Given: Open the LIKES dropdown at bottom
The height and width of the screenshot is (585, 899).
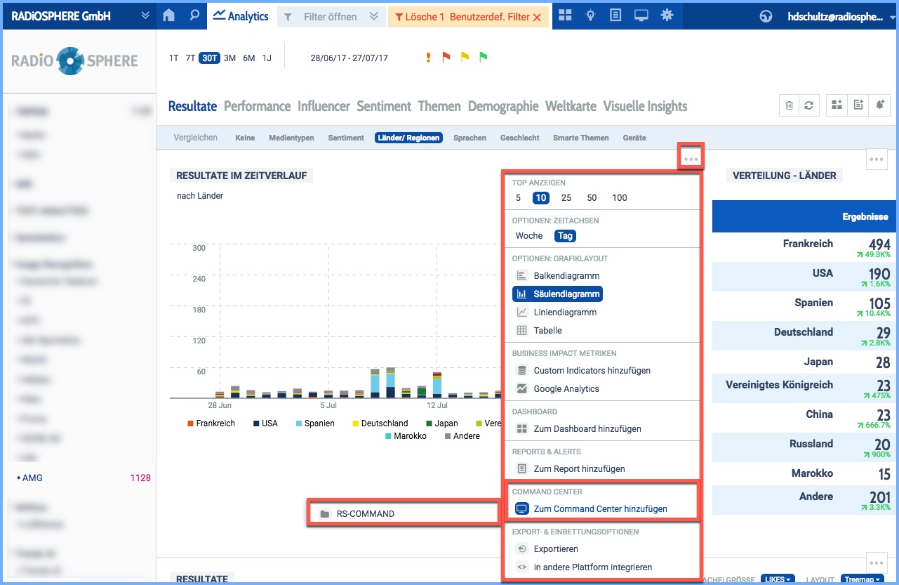Looking at the screenshot, I should click(x=778, y=579).
